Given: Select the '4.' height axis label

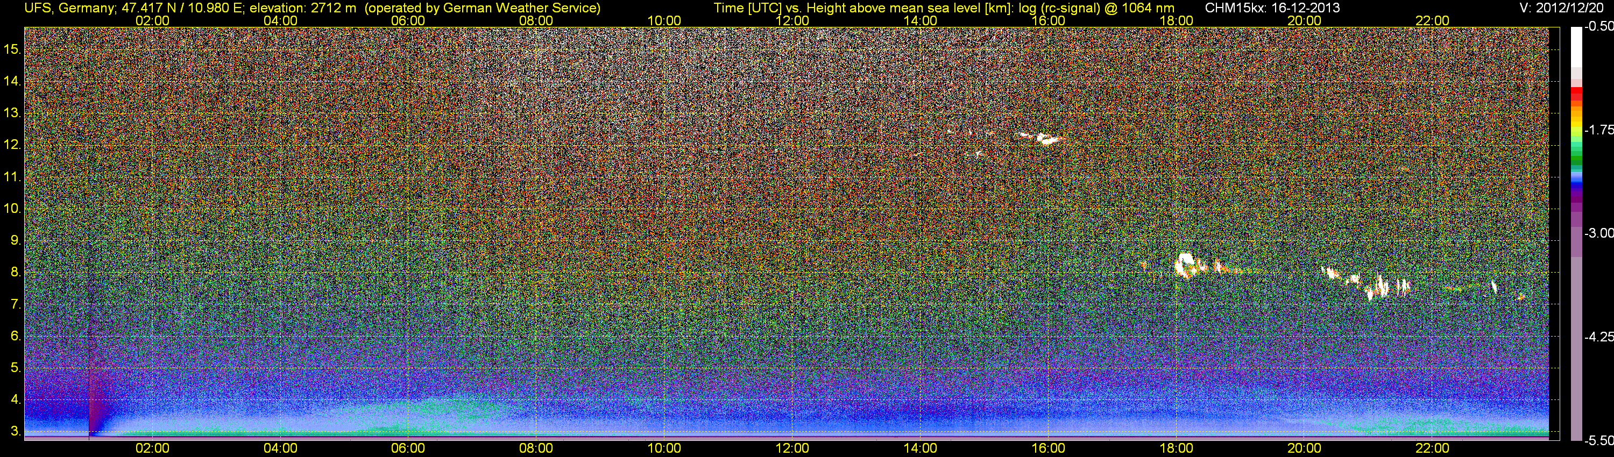Looking at the screenshot, I should (x=16, y=400).
